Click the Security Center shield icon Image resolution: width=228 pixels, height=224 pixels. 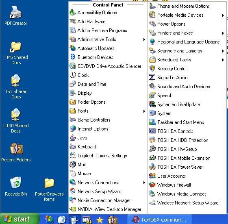(x=152, y=68)
